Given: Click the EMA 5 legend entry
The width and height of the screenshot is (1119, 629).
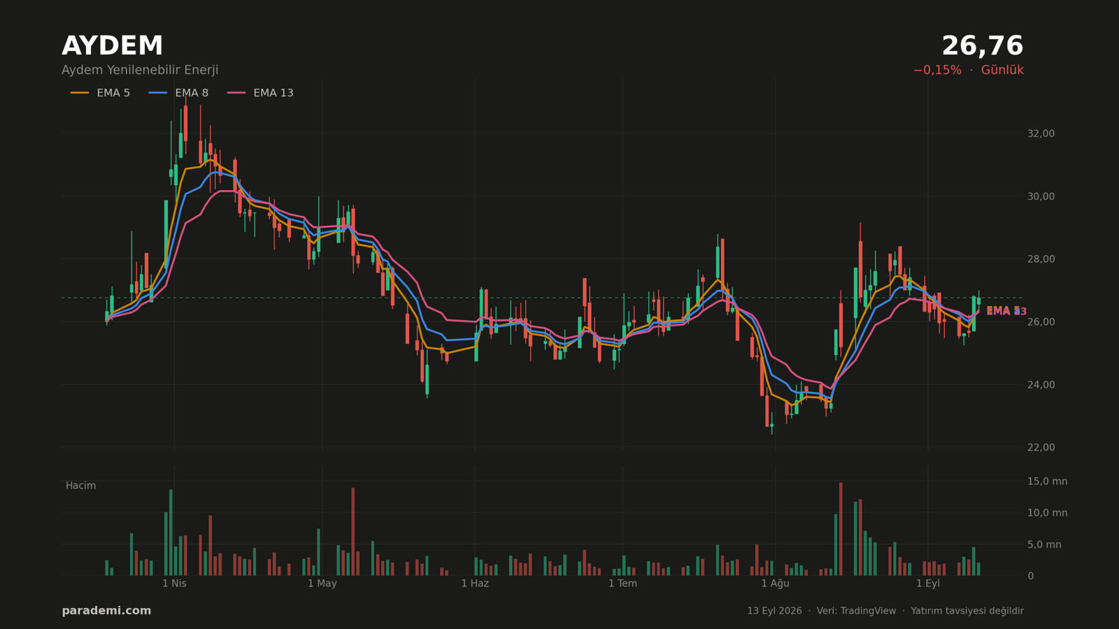Looking at the screenshot, I should pos(100,93).
